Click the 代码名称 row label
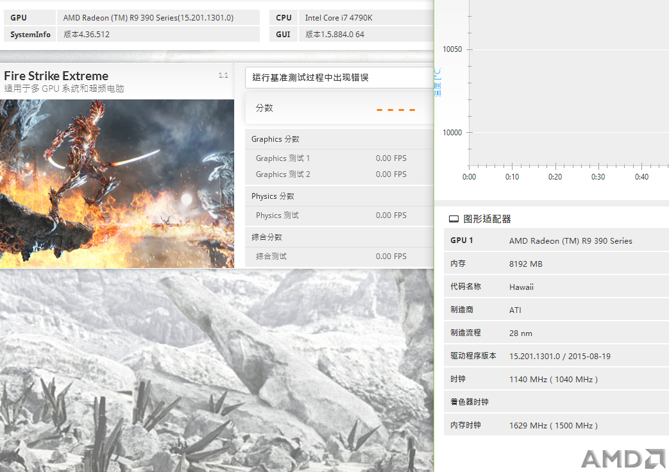 (466, 287)
